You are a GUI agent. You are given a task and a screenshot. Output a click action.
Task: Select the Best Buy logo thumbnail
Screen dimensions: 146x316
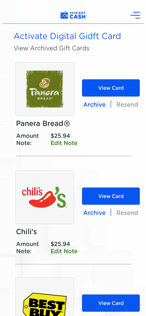45,297
